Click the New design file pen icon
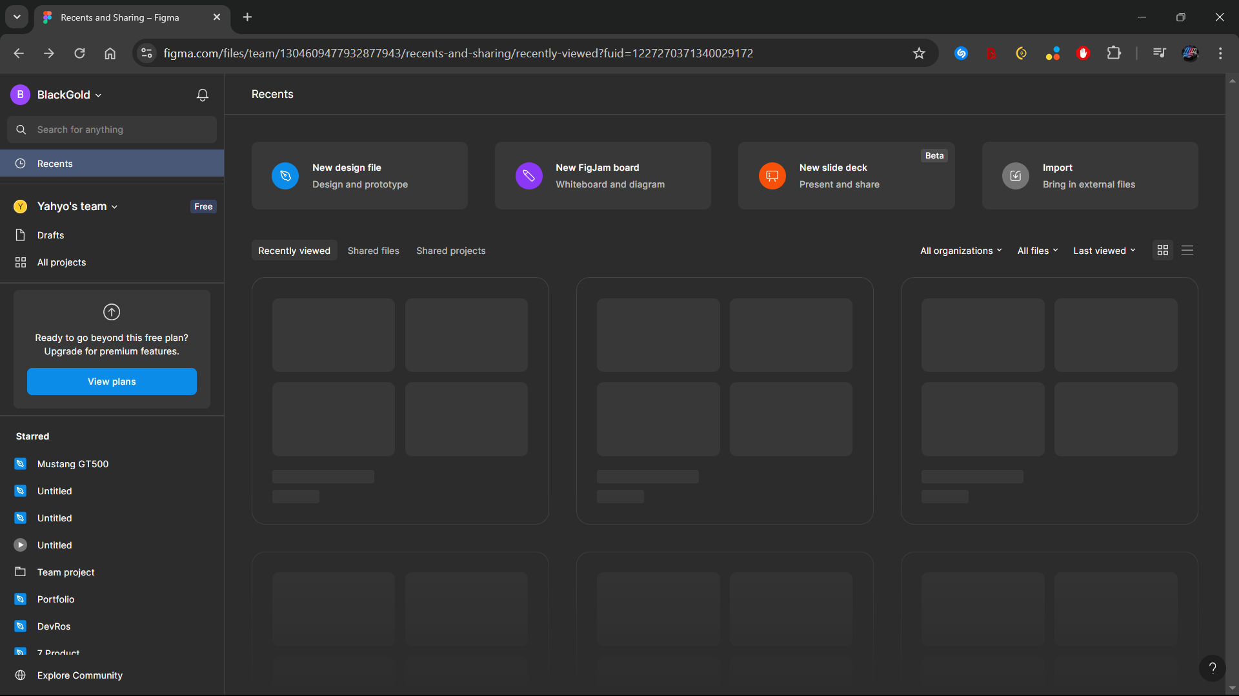1239x696 pixels. 285,176
